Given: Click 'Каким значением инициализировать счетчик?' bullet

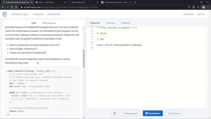Looking at the screenshot, I should [35, 45].
